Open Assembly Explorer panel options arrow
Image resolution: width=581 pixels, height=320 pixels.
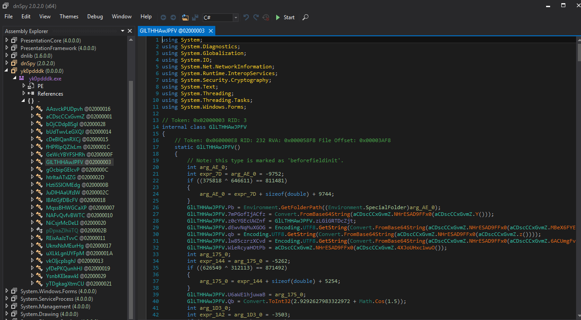[122, 31]
